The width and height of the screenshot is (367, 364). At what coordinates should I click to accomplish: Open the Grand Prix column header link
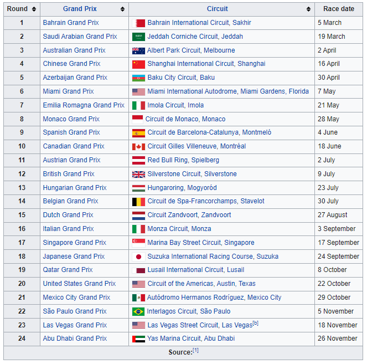click(x=80, y=9)
